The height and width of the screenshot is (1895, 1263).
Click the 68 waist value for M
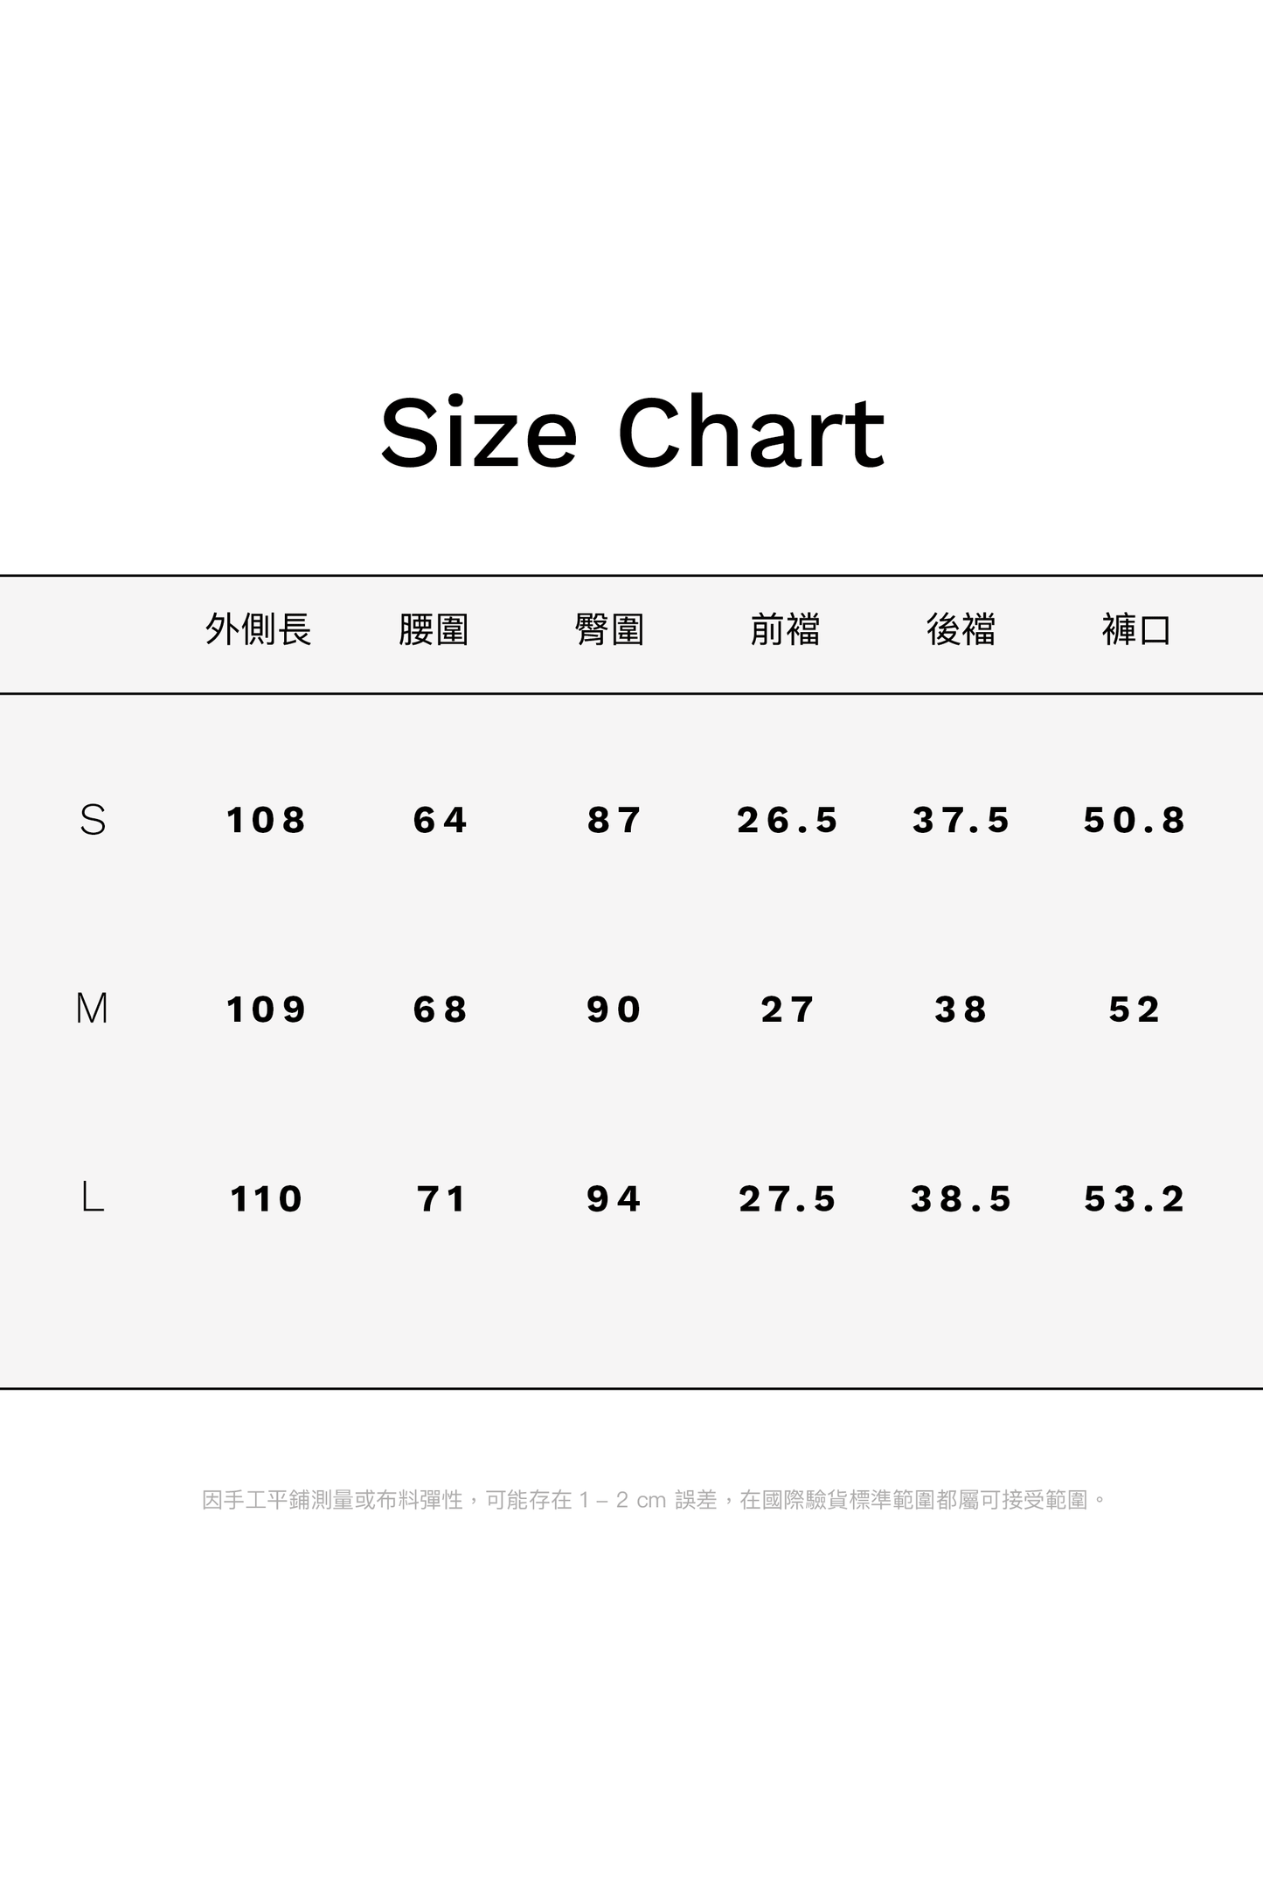click(441, 1010)
